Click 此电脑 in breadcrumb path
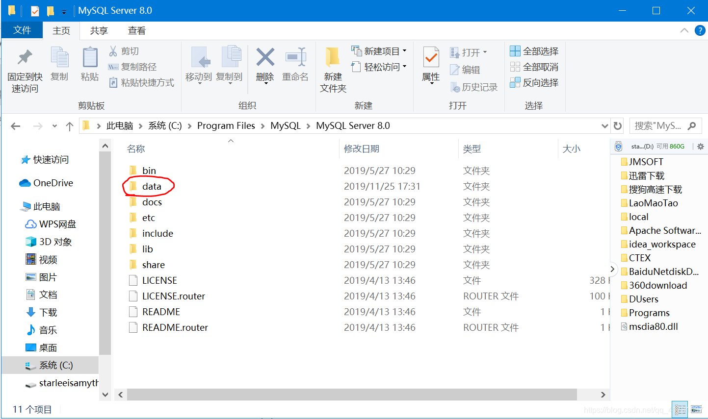Viewport: 708px width, 419px height. click(x=120, y=126)
